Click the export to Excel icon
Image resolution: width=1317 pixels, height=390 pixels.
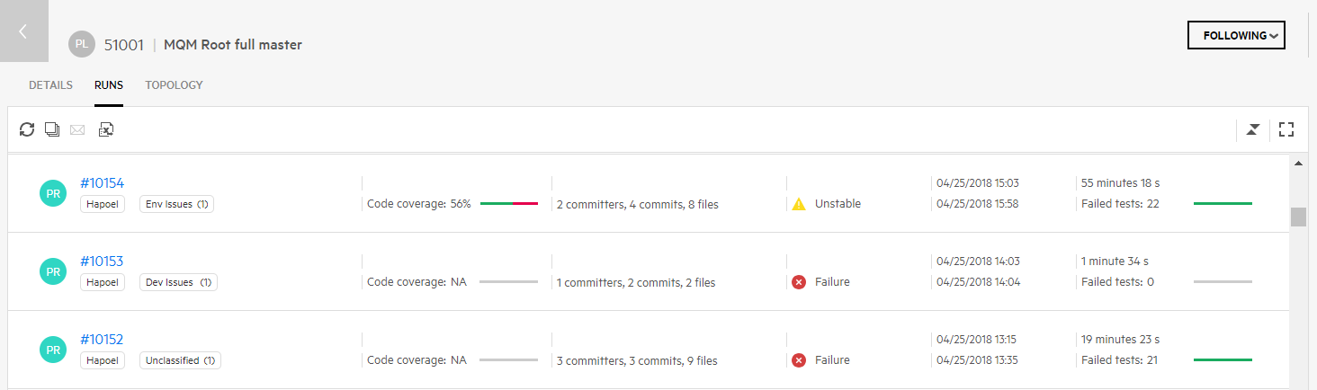click(x=106, y=129)
